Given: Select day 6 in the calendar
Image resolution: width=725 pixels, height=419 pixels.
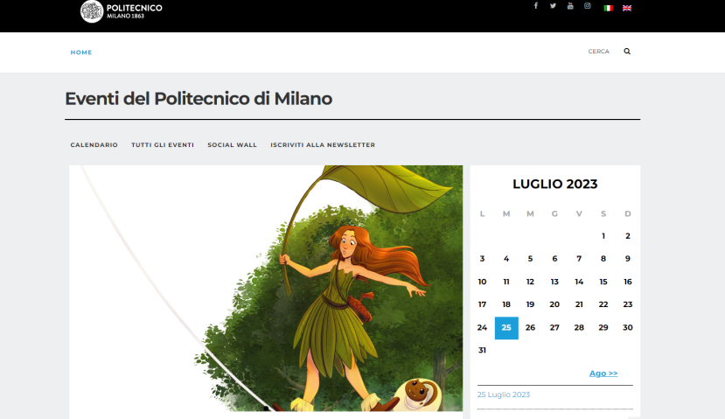Looking at the screenshot, I should coord(554,259).
